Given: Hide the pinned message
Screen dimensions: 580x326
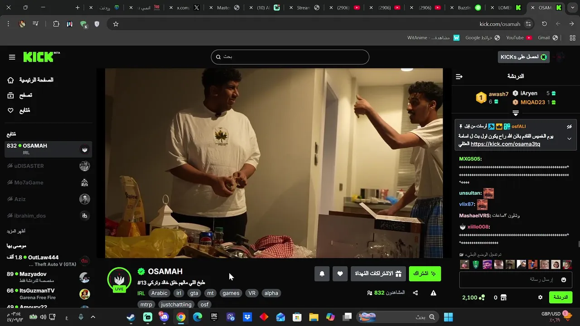Looking at the screenshot, I should coord(569,127).
